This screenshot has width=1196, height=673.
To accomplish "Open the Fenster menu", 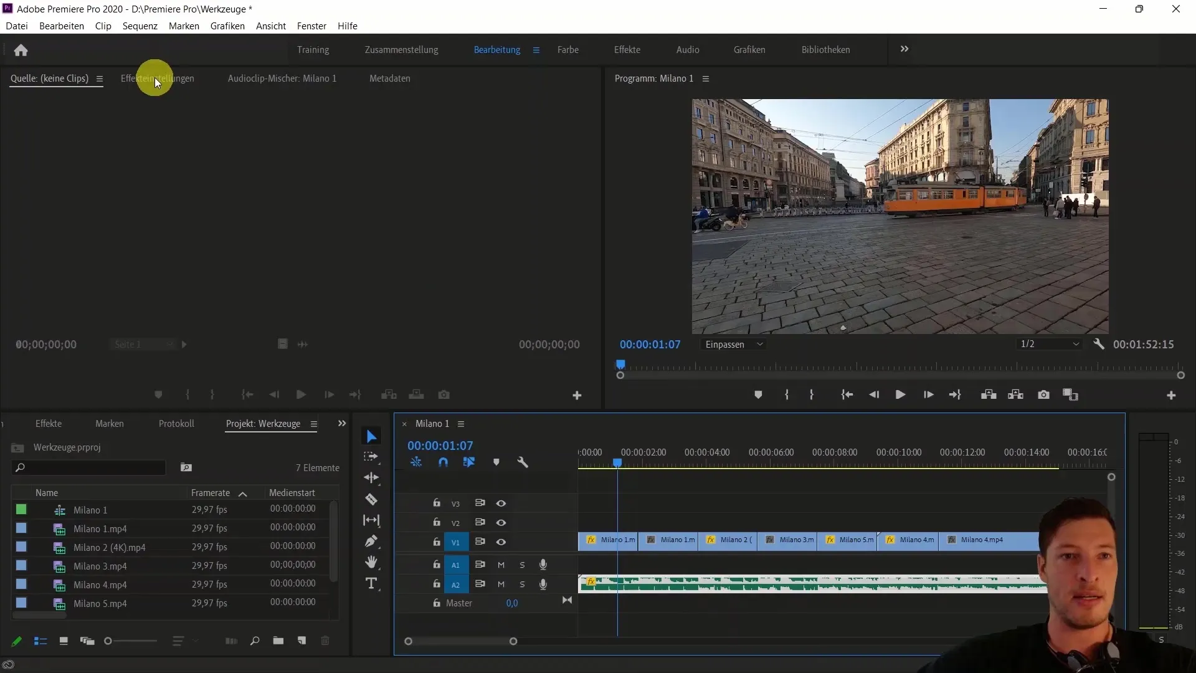I will (311, 26).
